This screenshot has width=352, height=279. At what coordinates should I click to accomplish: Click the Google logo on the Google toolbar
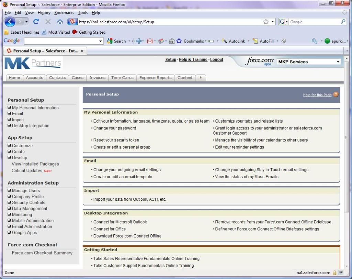12,41
